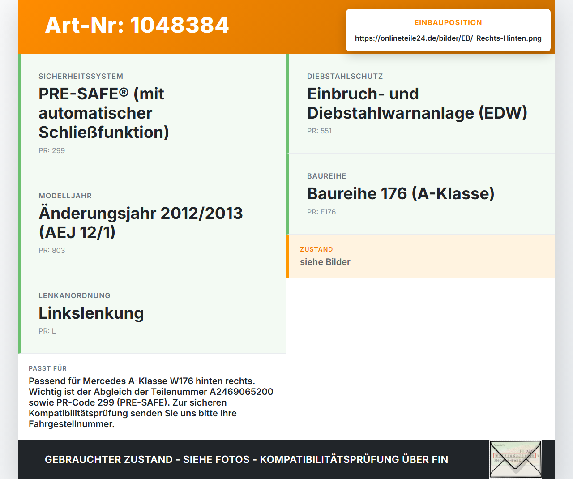This screenshot has height=479, width=573.
Task: Select the LENKANORDNUNG label
Action: click(x=74, y=295)
